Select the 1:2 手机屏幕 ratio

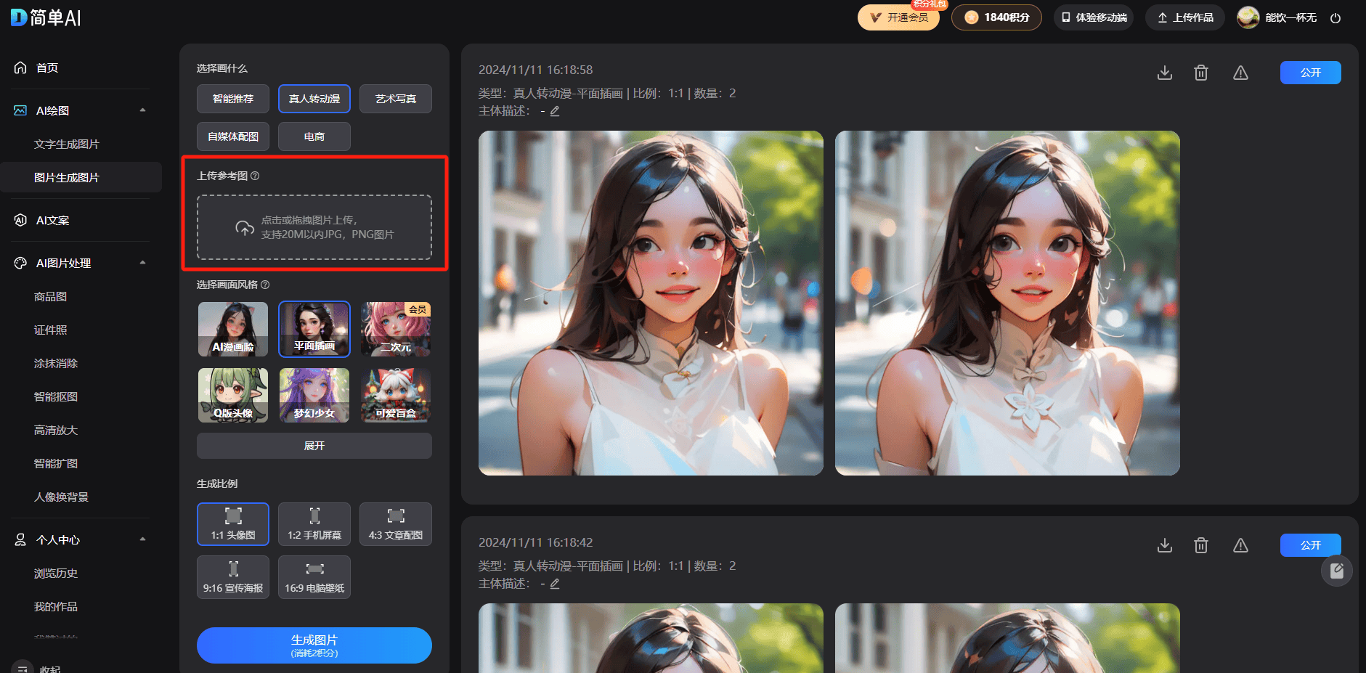click(314, 524)
